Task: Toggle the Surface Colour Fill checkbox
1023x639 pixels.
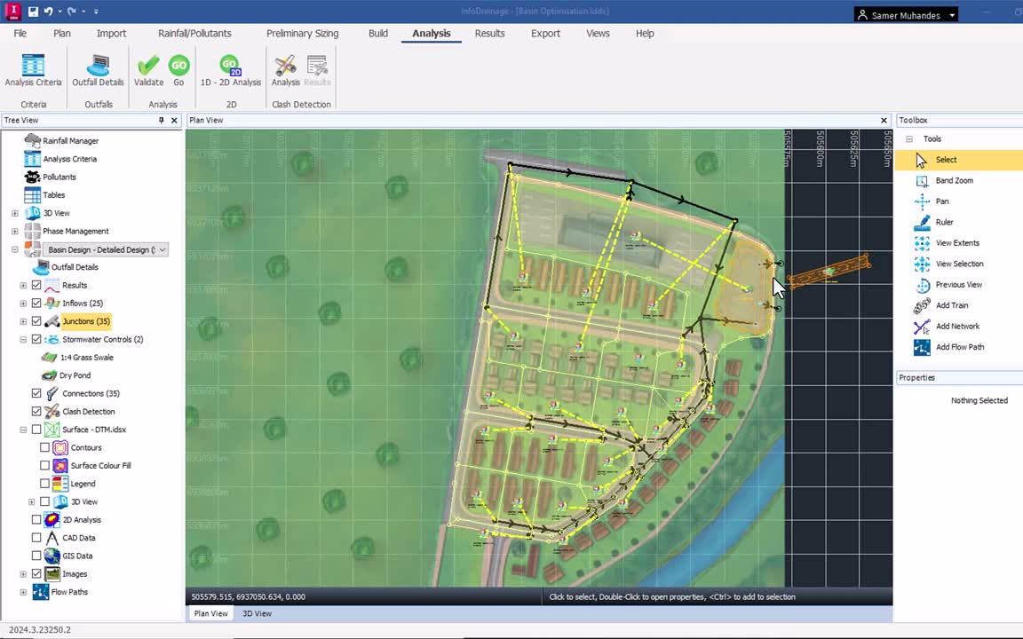Action: 44,466
